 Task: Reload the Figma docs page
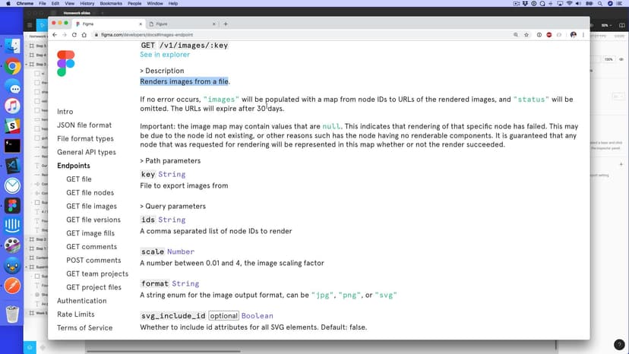[74, 35]
